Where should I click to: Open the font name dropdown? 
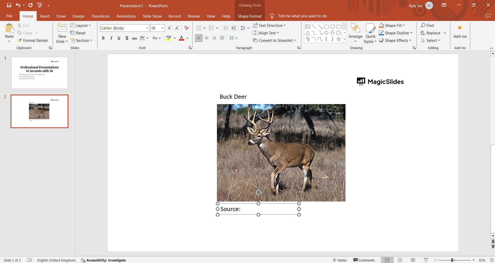(x=147, y=28)
